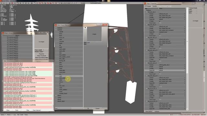This screenshot has height=116, width=207.
Task: Toggle 2 Sided for the first surface
Action: (160, 21)
